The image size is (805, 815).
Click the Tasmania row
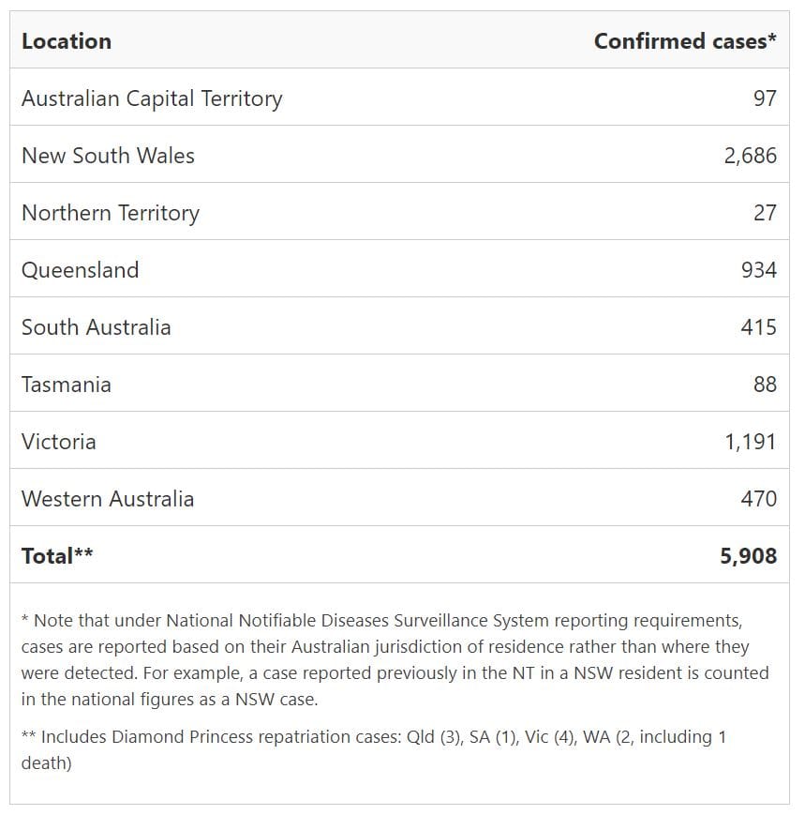click(x=66, y=385)
